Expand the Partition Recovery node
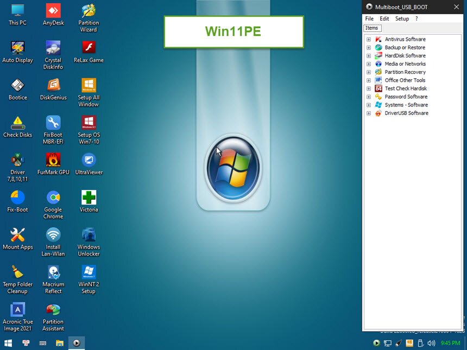The height and width of the screenshot is (350, 467). point(369,72)
